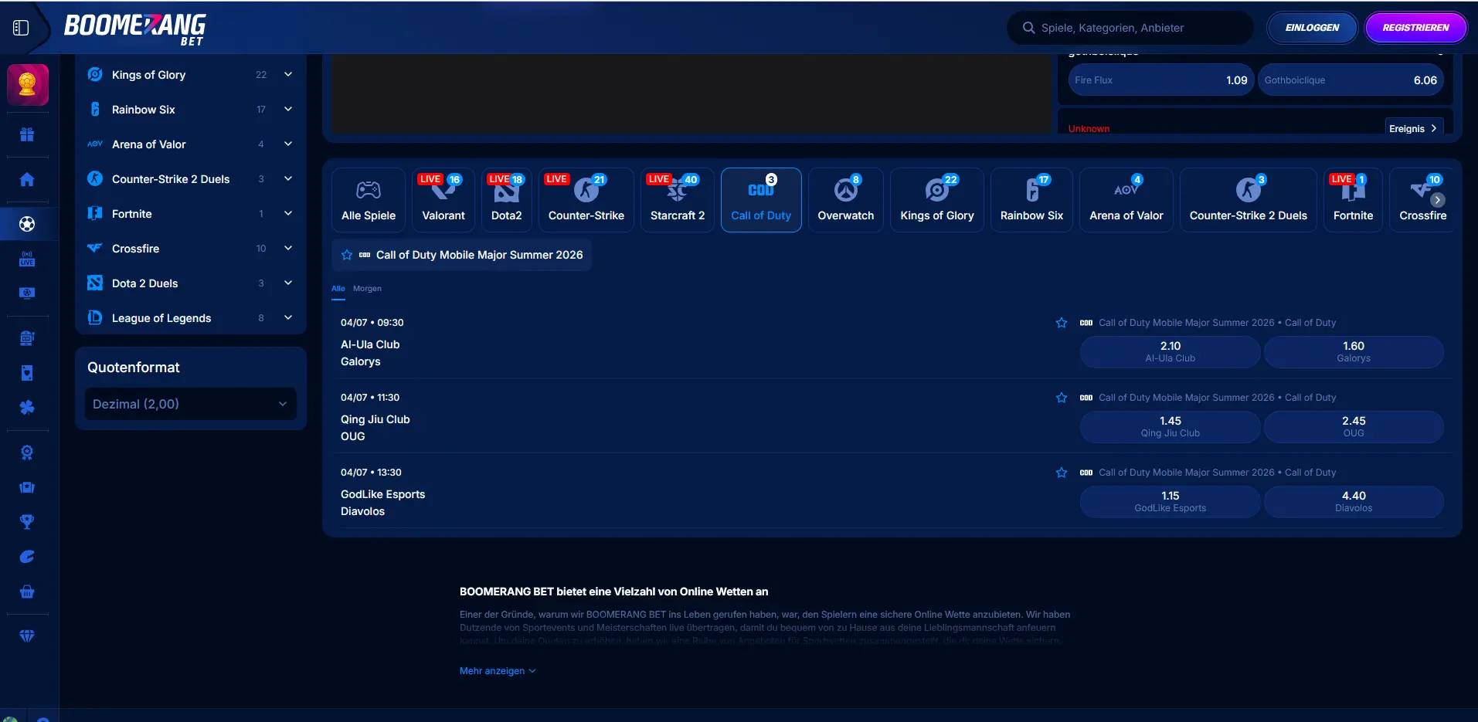Viewport: 1478px width, 722px height.
Task: Open the shopping basket sidebar icon
Action: [x=27, y=591]
